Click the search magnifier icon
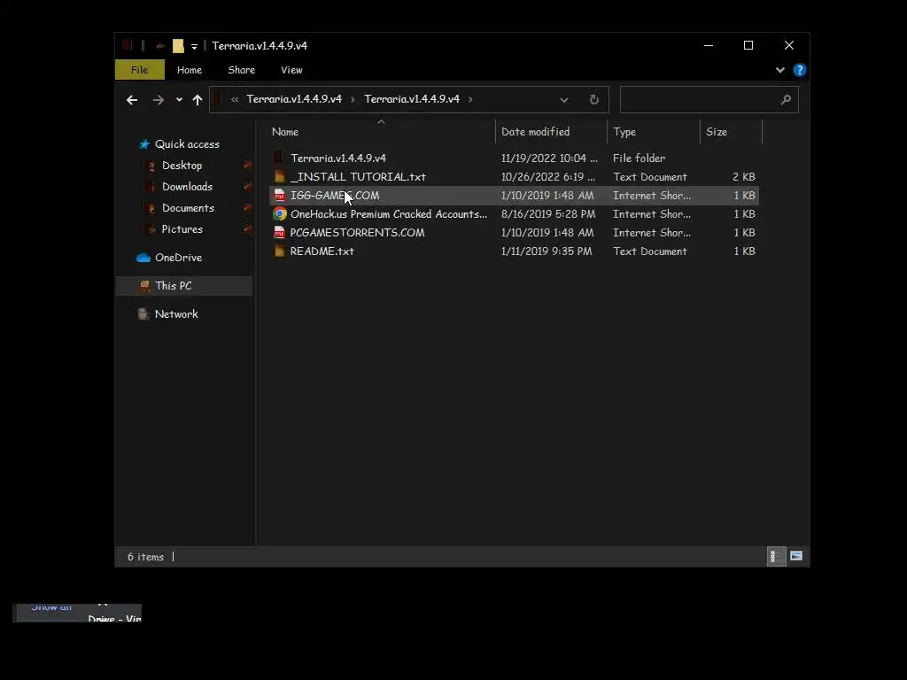Image resolution: width=907 pixels, height=680 pixels. 786,99
